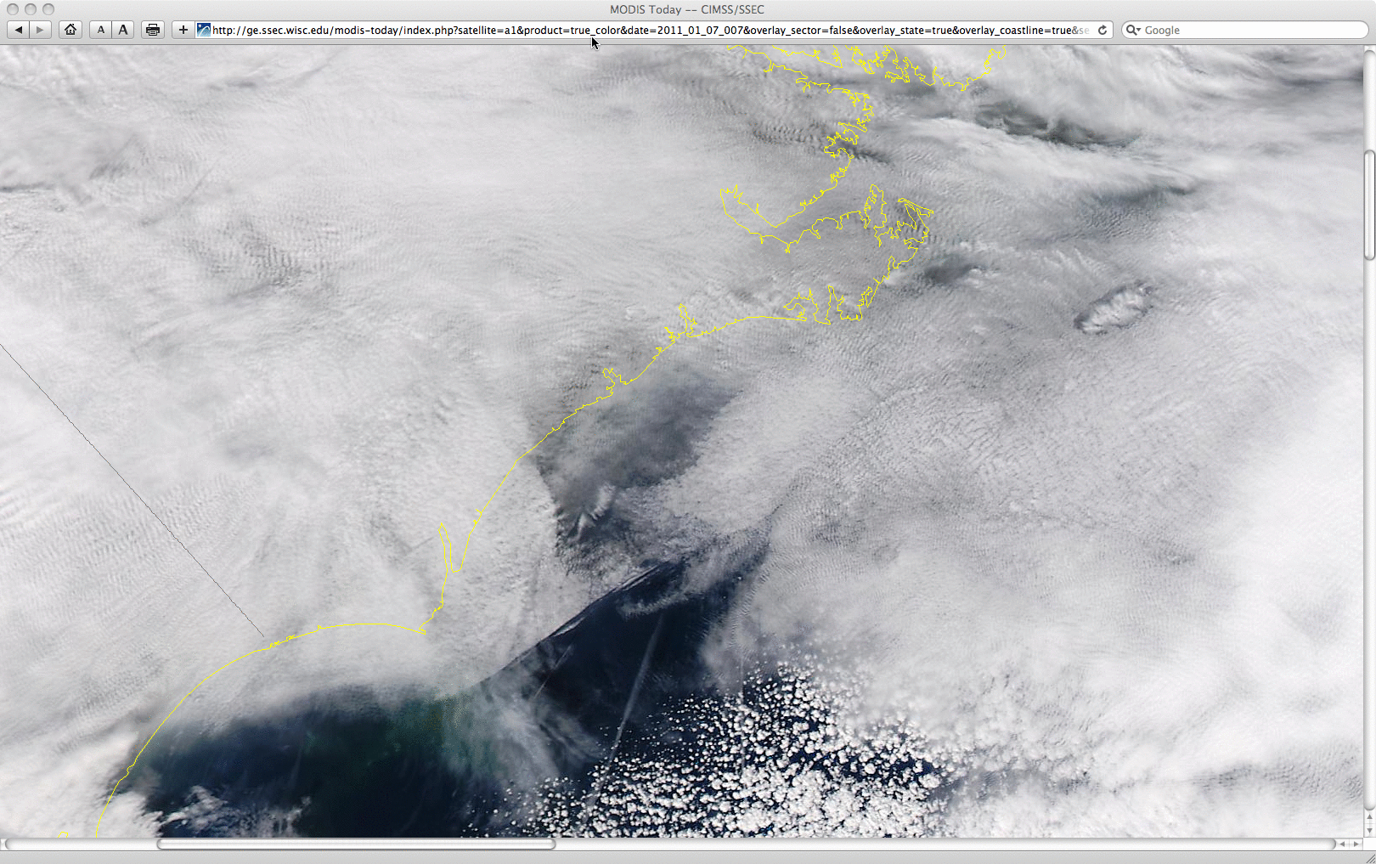Click the vertical scrollbar thumb
Image resolution: width=1376 pixels, height=864 pixels.
[1369, 204]
